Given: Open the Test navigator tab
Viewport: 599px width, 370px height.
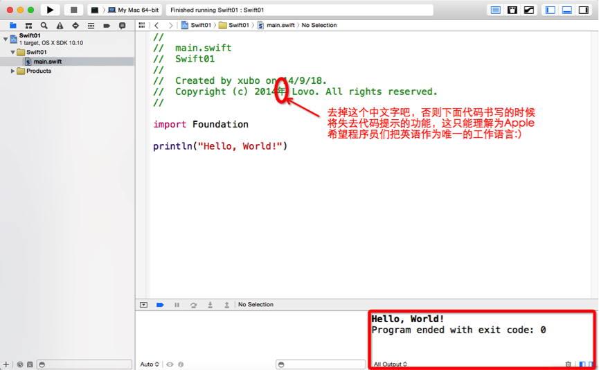Looking at the screenshot, I should point(75,26).
